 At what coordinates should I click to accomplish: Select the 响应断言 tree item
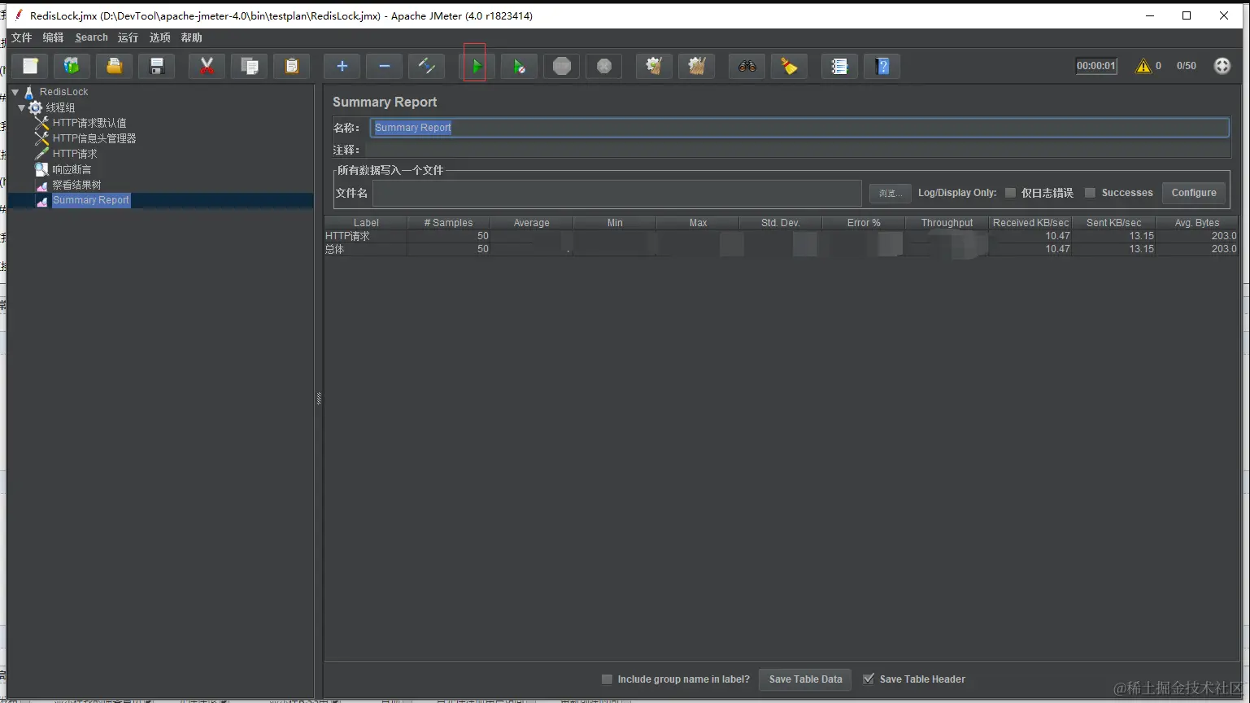pos(72,169)
